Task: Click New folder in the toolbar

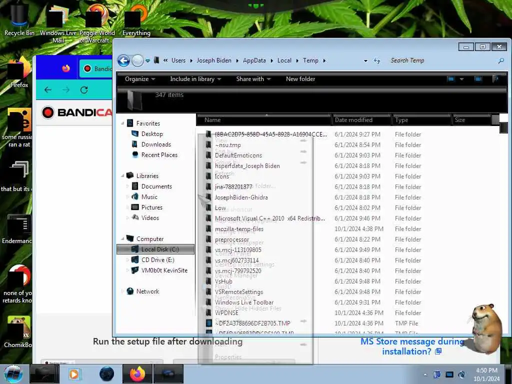Action: [x=300, y=79]
